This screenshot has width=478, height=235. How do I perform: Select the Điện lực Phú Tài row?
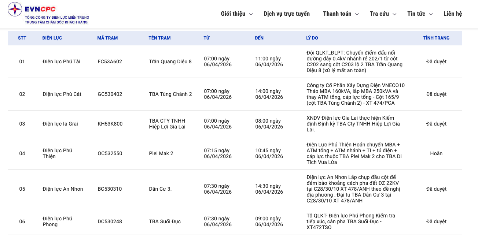[61, 61]
